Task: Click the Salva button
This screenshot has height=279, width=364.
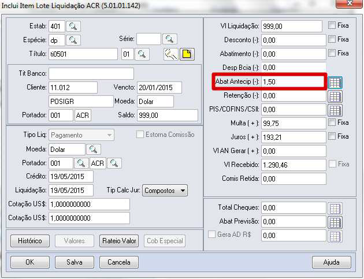Action: point(75,262)
